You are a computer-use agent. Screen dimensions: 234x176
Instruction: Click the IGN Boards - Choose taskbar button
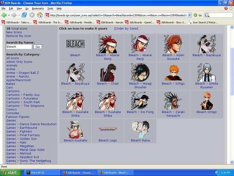79,173
